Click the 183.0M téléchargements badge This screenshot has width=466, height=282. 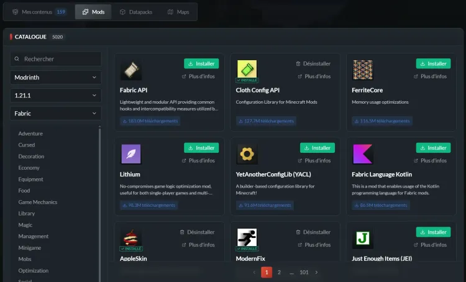click(150, 121)
